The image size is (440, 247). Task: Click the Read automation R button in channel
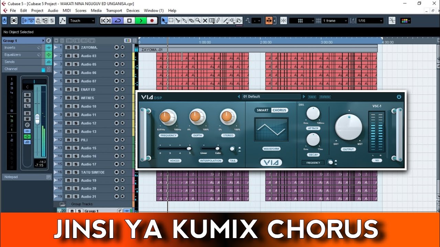click(x=27, y=113)
